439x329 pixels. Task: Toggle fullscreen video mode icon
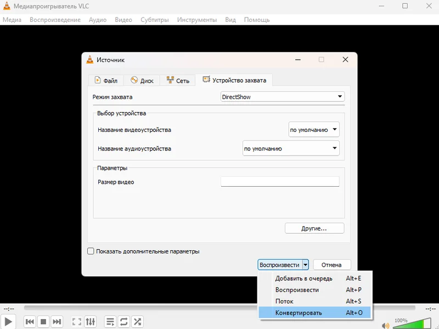tap(77, 322)
